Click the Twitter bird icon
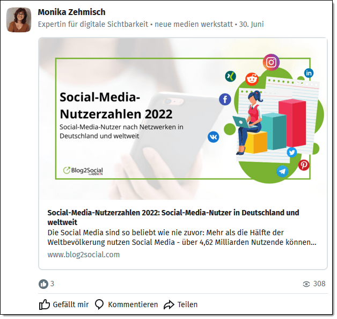337x319 pixels. click(291, 153)
